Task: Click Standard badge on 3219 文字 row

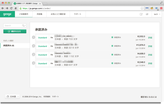Action: [x=42, y=46]
